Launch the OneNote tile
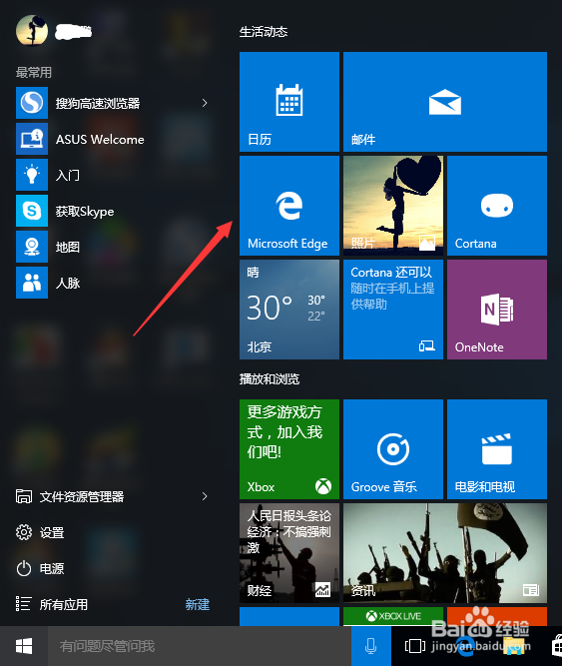 pyautogui.click(x=497, y=310)
